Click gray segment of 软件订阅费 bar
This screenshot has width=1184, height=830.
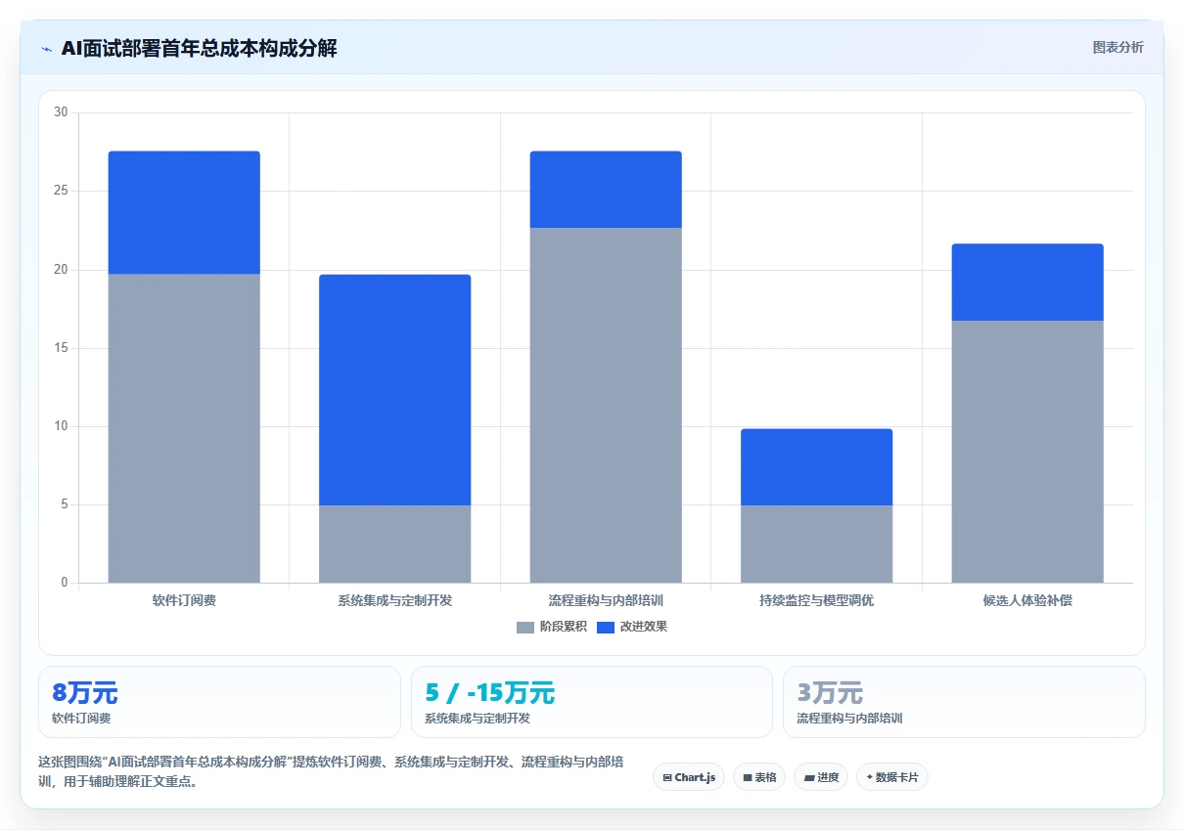(184, 428)
